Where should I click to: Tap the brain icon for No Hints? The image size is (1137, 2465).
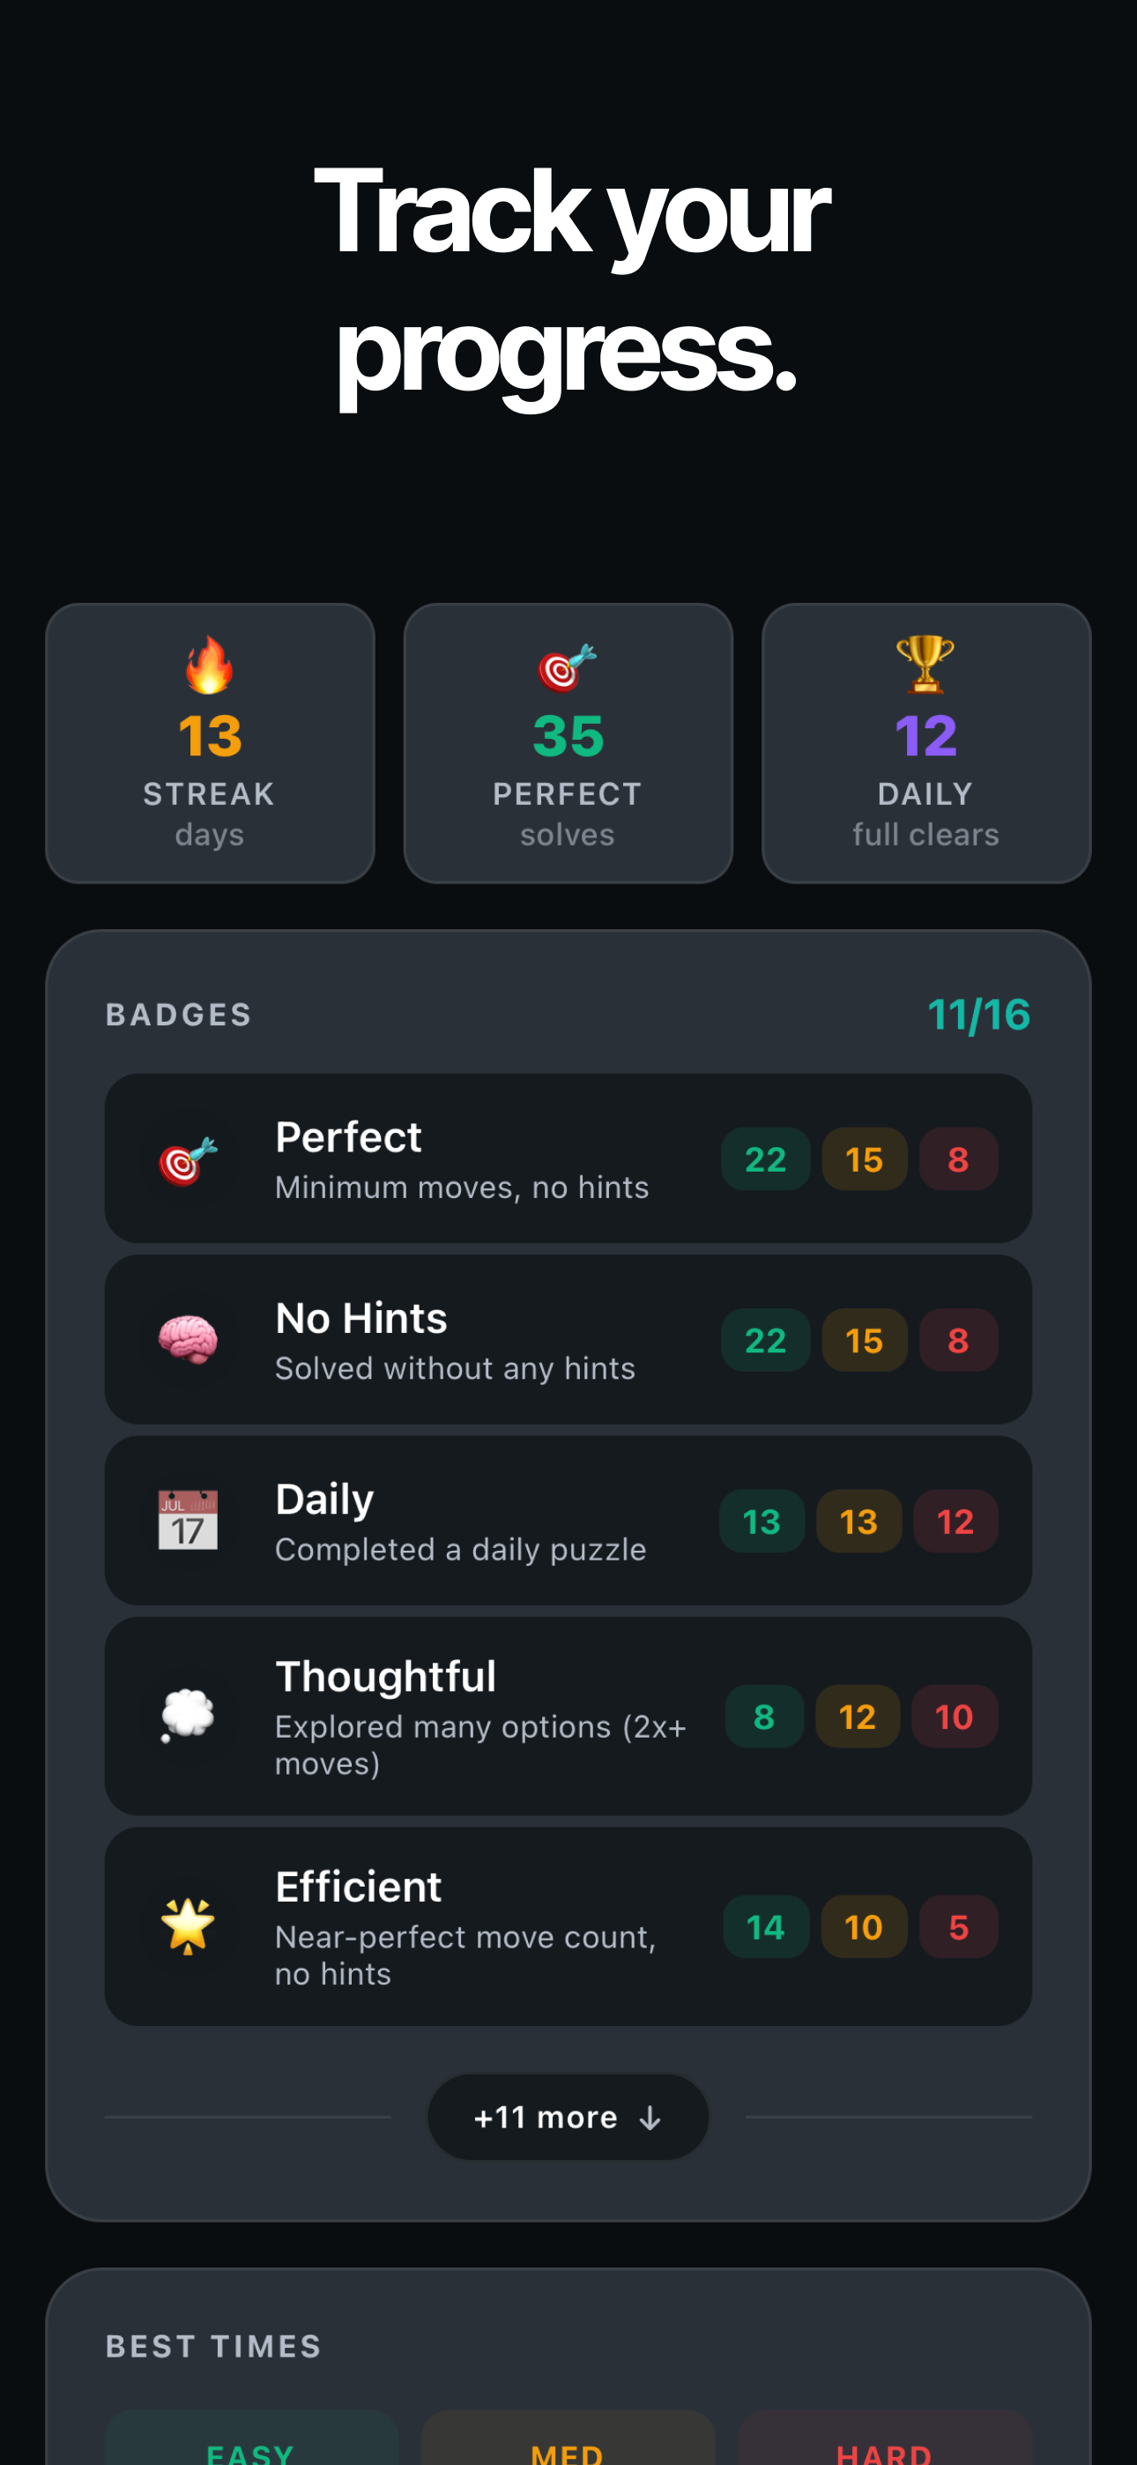tap(188, 1338)
